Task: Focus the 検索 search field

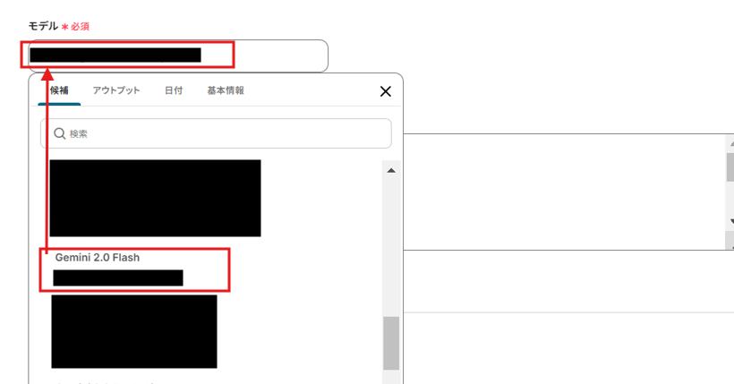Action: (x=216, y=133)
